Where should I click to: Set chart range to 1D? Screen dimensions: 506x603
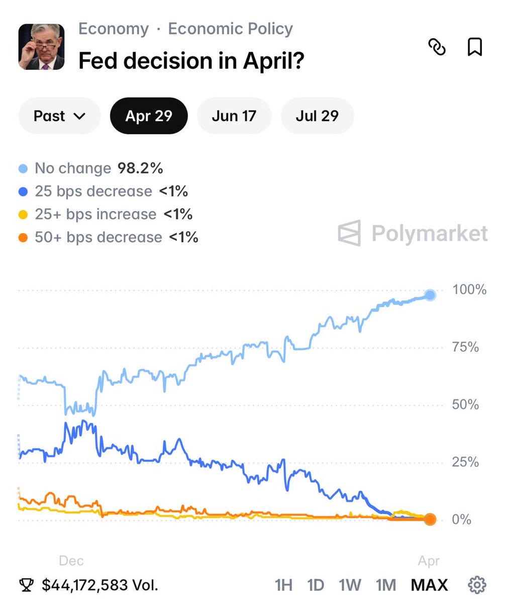pos(316,585)
